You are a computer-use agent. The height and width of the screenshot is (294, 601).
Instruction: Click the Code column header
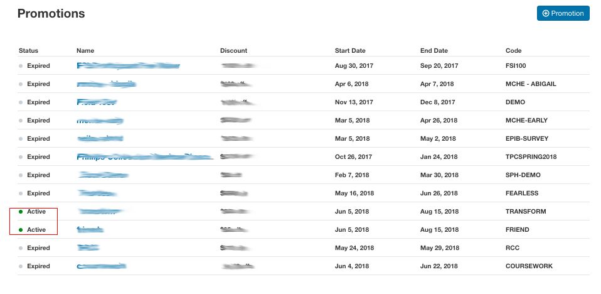coord(513,51)
